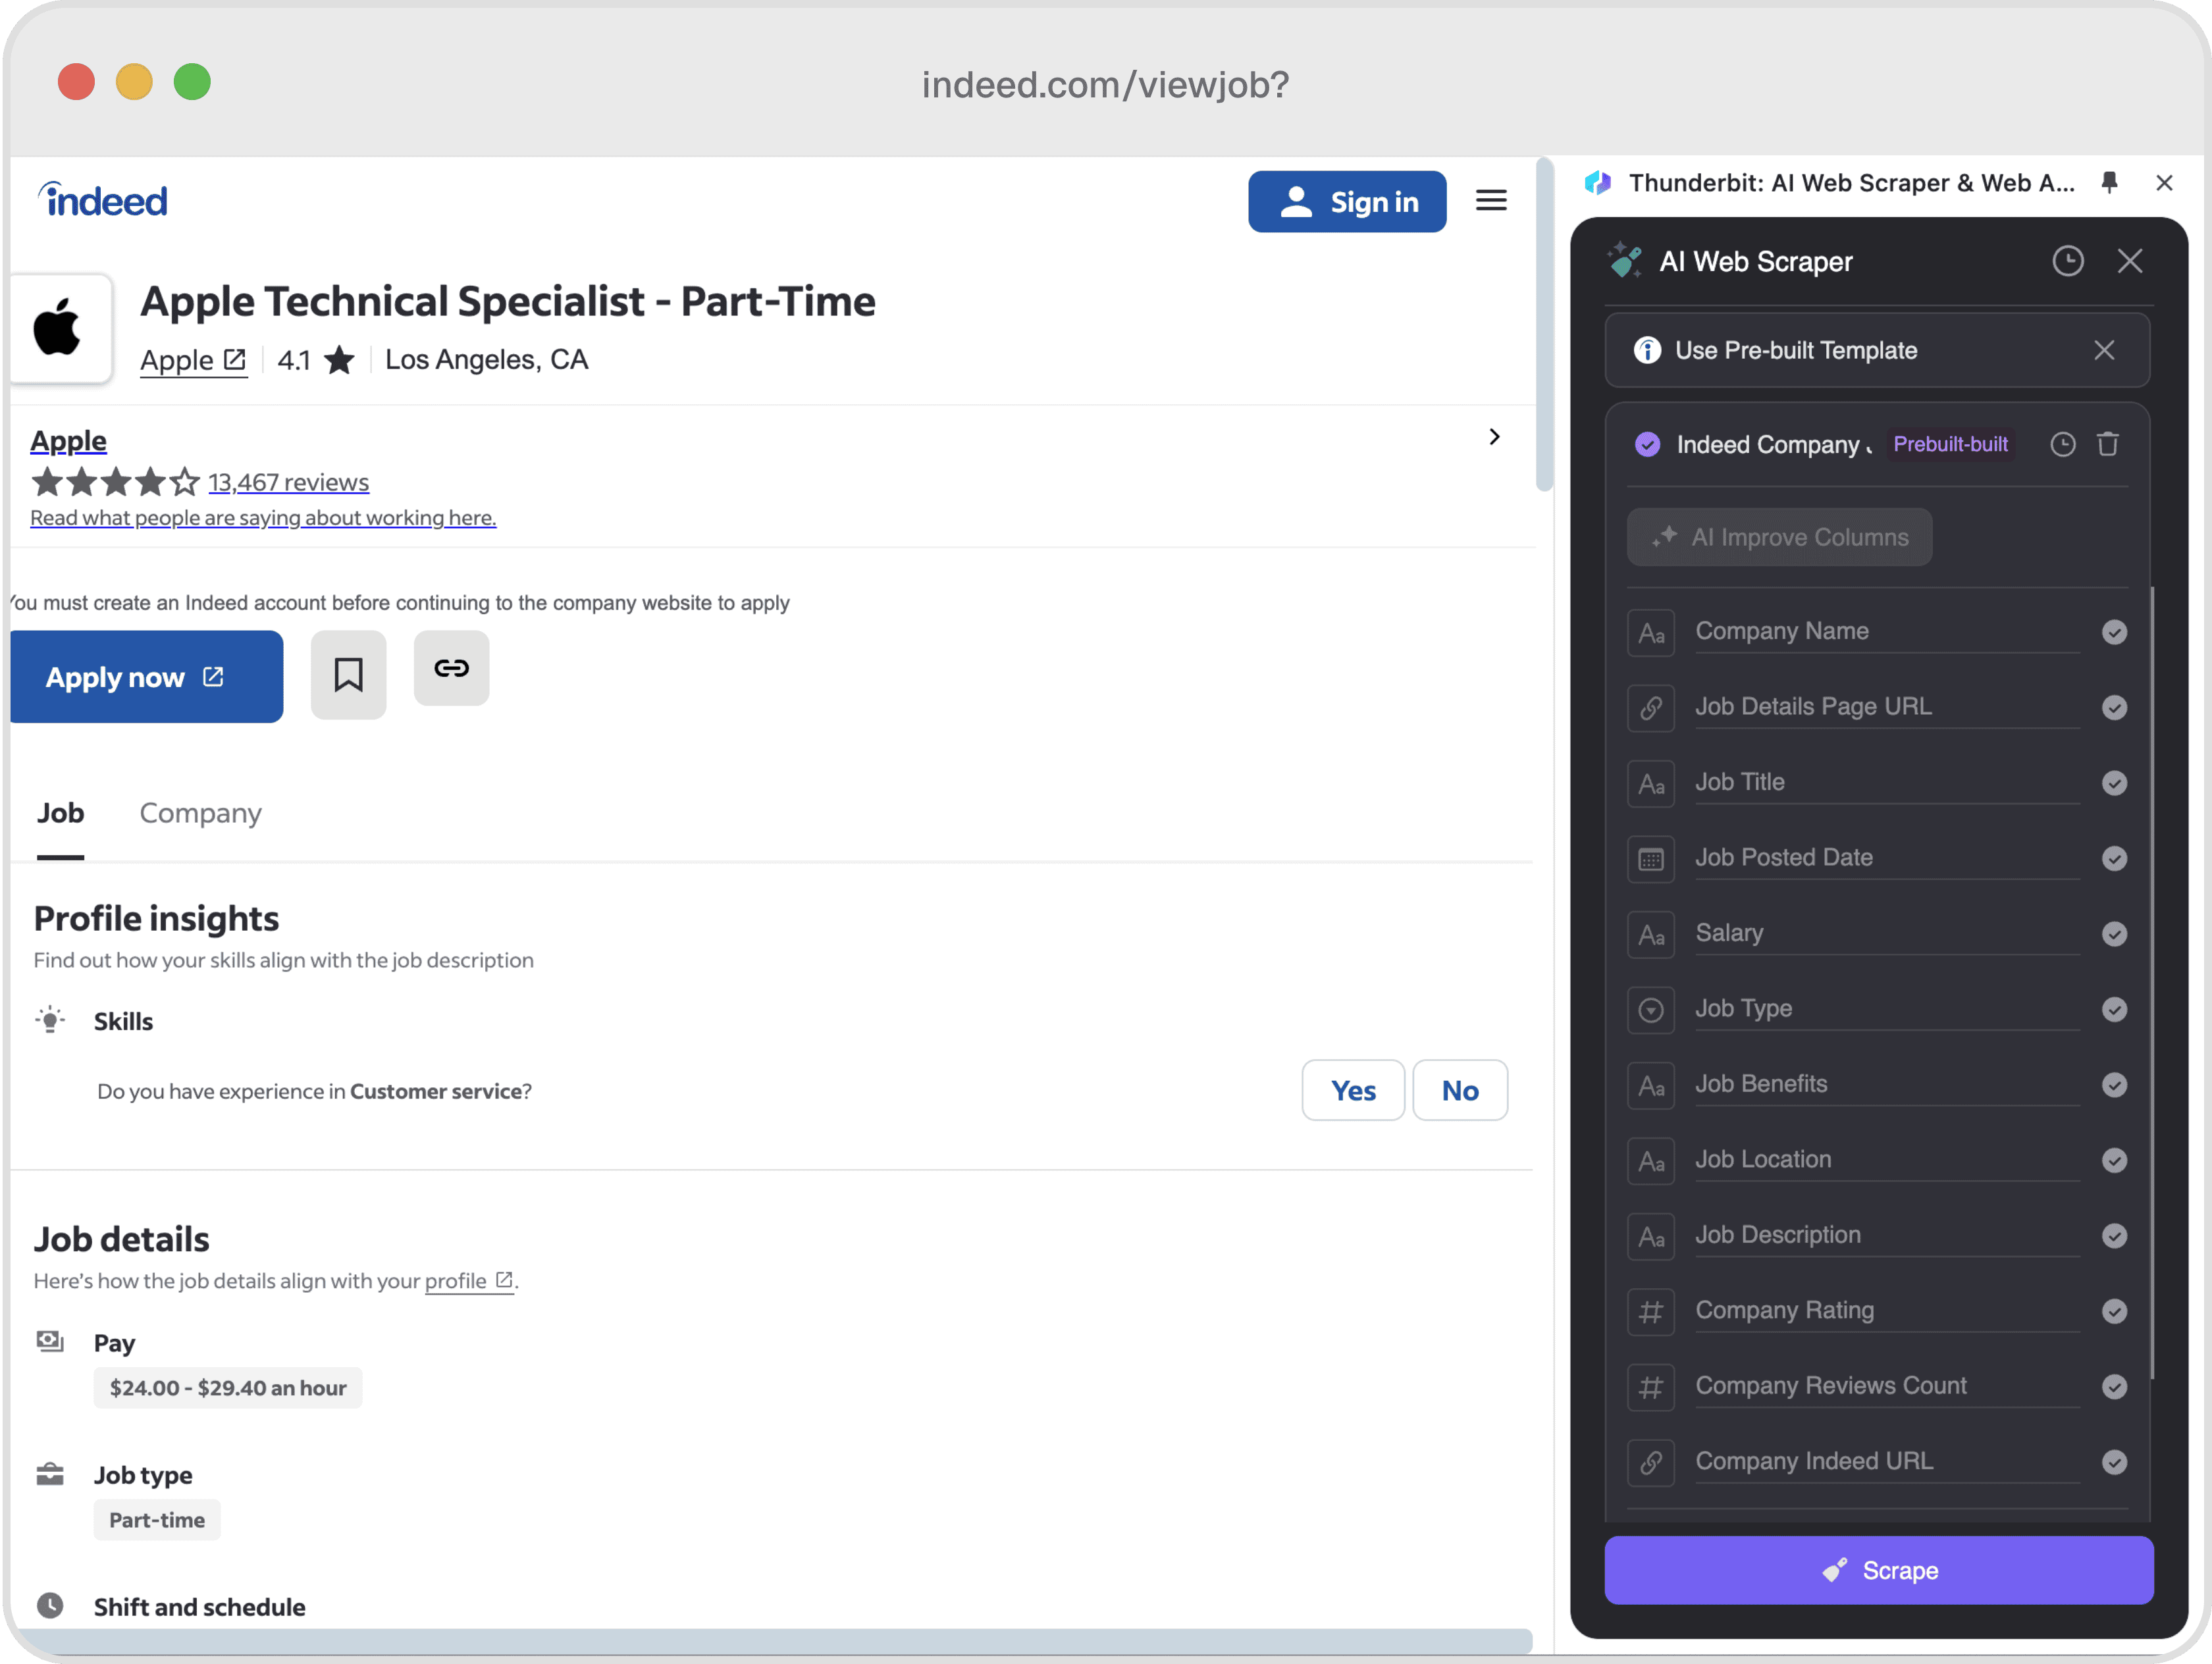Click the Apple company logo thumbnail
2212x1664 pixels.
coord(59,328)
